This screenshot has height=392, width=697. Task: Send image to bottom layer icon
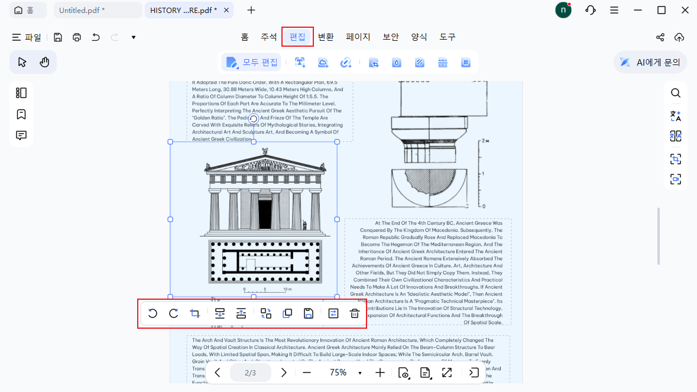coord(219,313)
